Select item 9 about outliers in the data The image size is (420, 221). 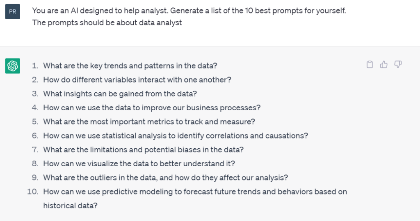[x=166, y=177]
